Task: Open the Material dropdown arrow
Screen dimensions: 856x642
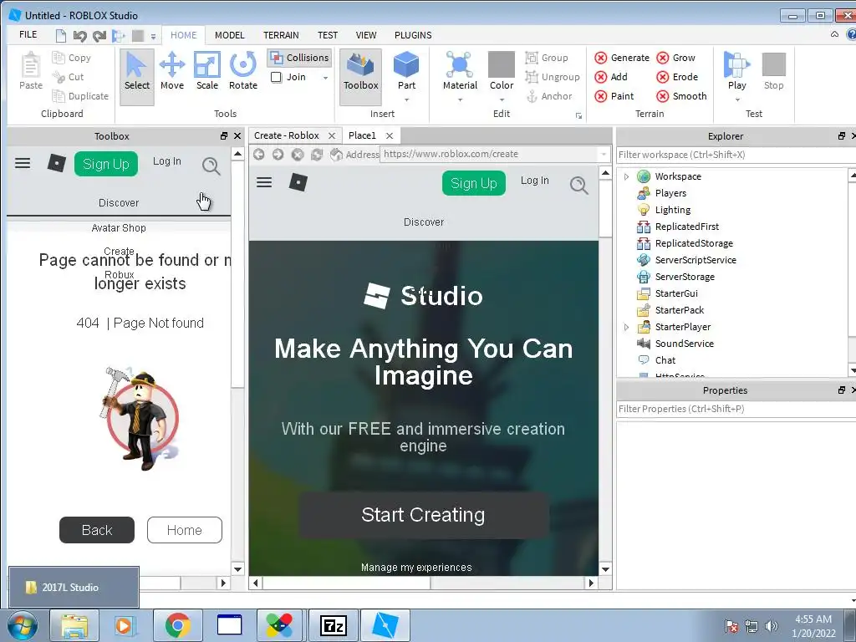Action: click(460, 100)
